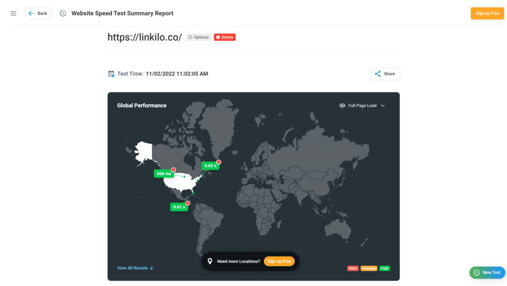Viewport: 507px width, 286px height.
Task: Click the speed test gauge icon
Action: pos(63,13)
